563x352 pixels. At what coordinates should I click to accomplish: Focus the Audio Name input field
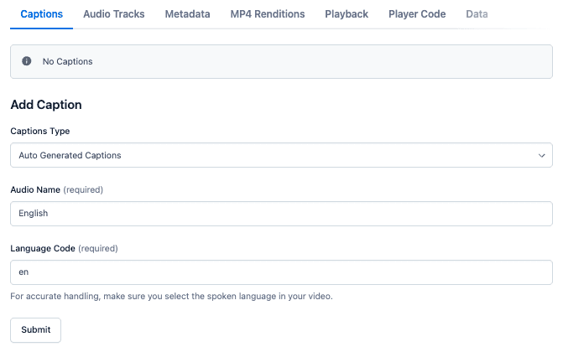[x=281, y=213]
